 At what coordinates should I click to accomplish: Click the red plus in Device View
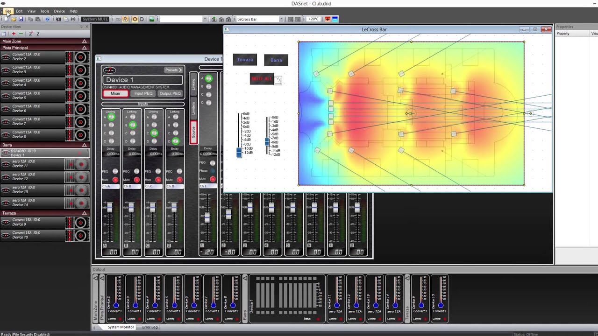coord(14,34)
